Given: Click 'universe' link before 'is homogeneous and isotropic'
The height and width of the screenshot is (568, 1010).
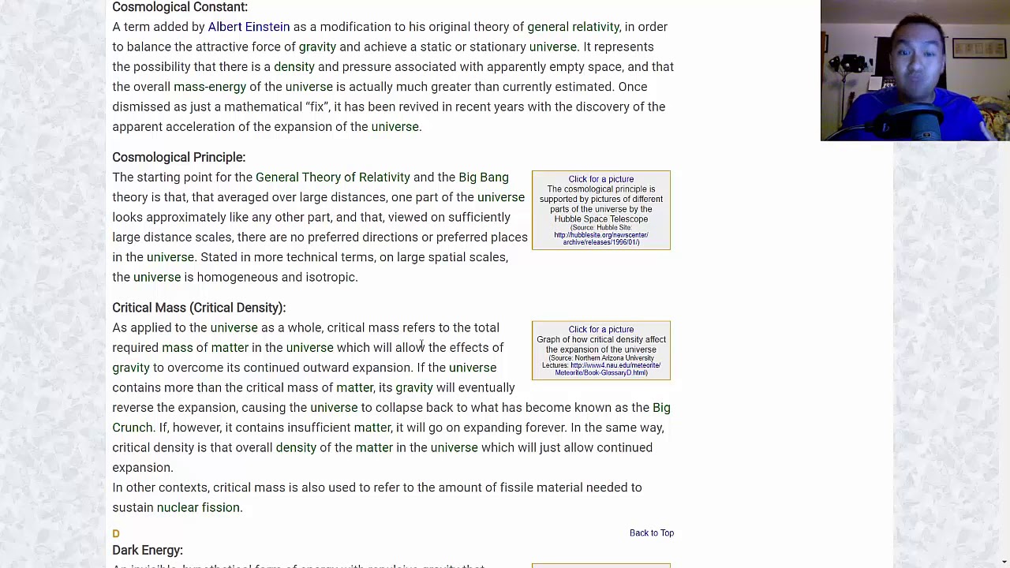Looking at the screenshot, I should point(157,277).
